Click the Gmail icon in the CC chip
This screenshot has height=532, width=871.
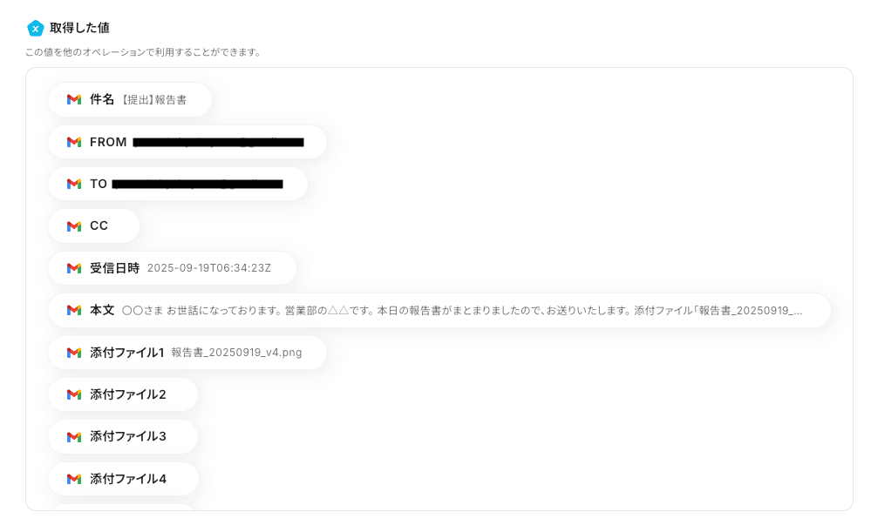pos(74,226)
